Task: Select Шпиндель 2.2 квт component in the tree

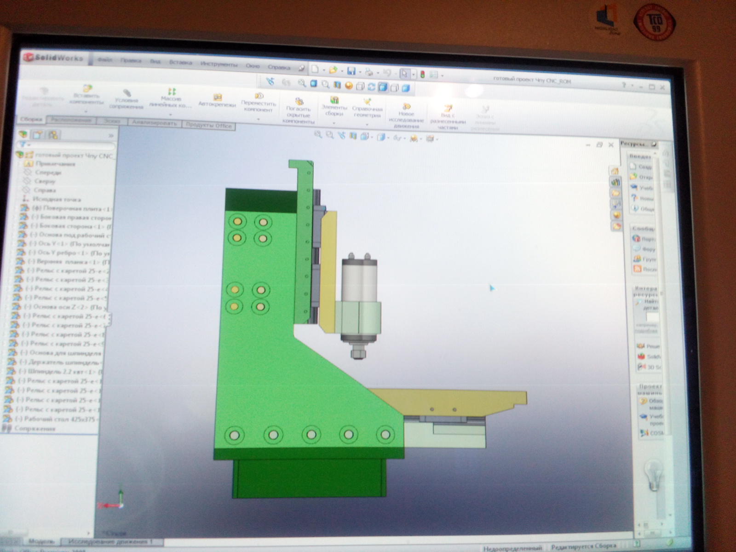Action: pyautogui.click(x=55, y=372)
